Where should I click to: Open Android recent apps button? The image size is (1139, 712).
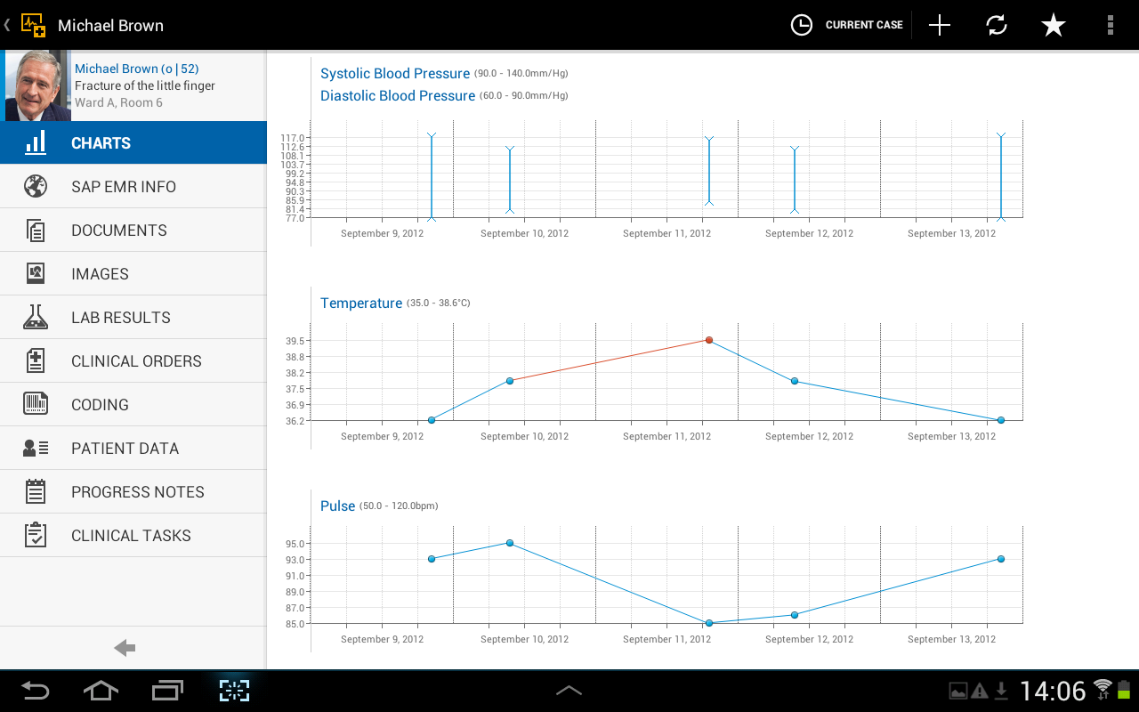167,691
